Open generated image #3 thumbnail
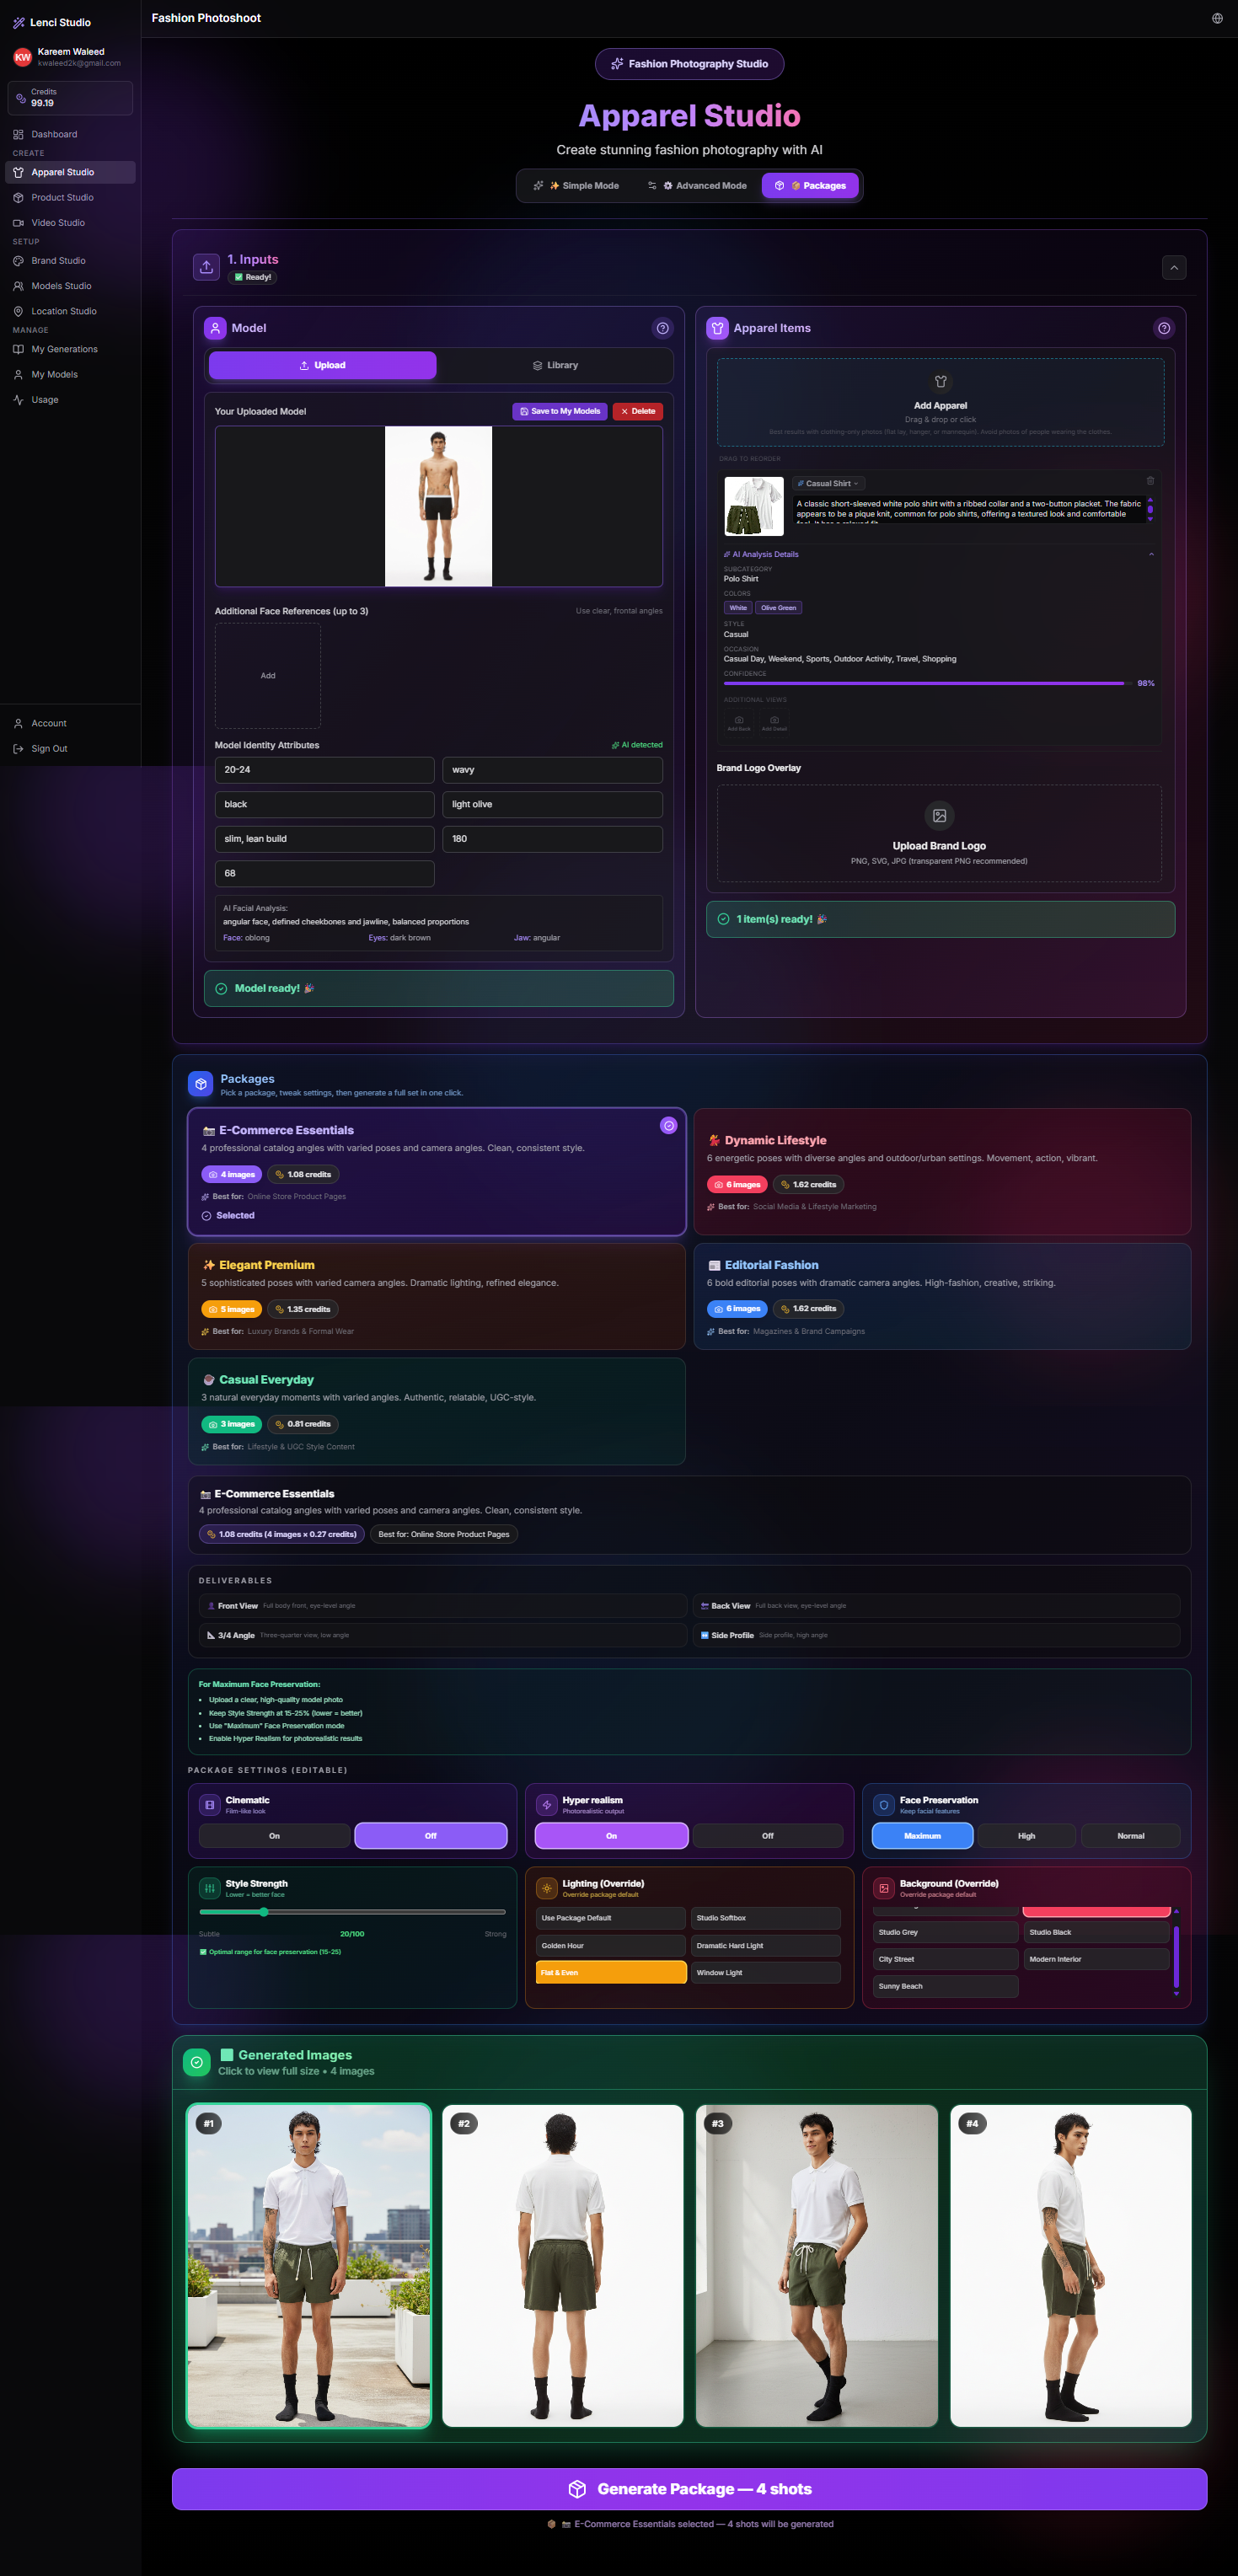This screenshot has width=1238, height=2576. 816,2266
